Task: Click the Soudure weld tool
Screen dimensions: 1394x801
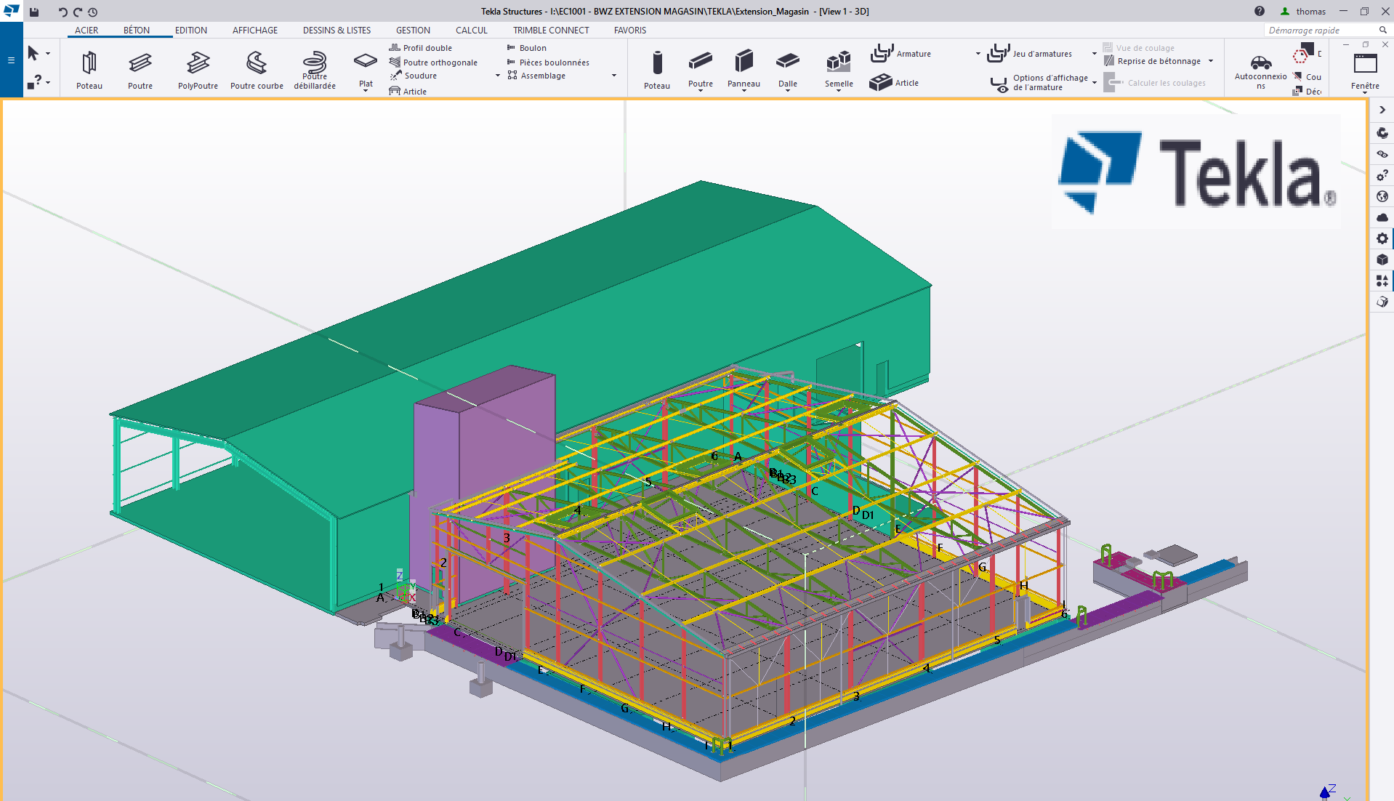Action: (414, 76)
